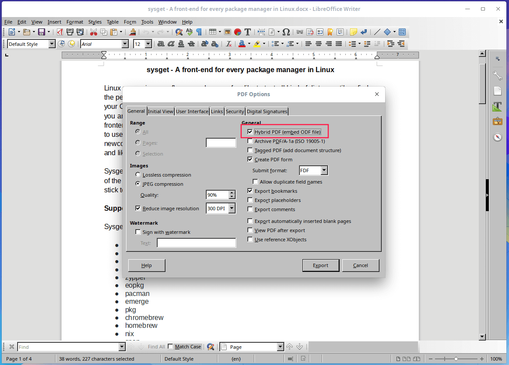Switch to the Initial View tab
The image size is (509, 365).
[x=160, y=111]
